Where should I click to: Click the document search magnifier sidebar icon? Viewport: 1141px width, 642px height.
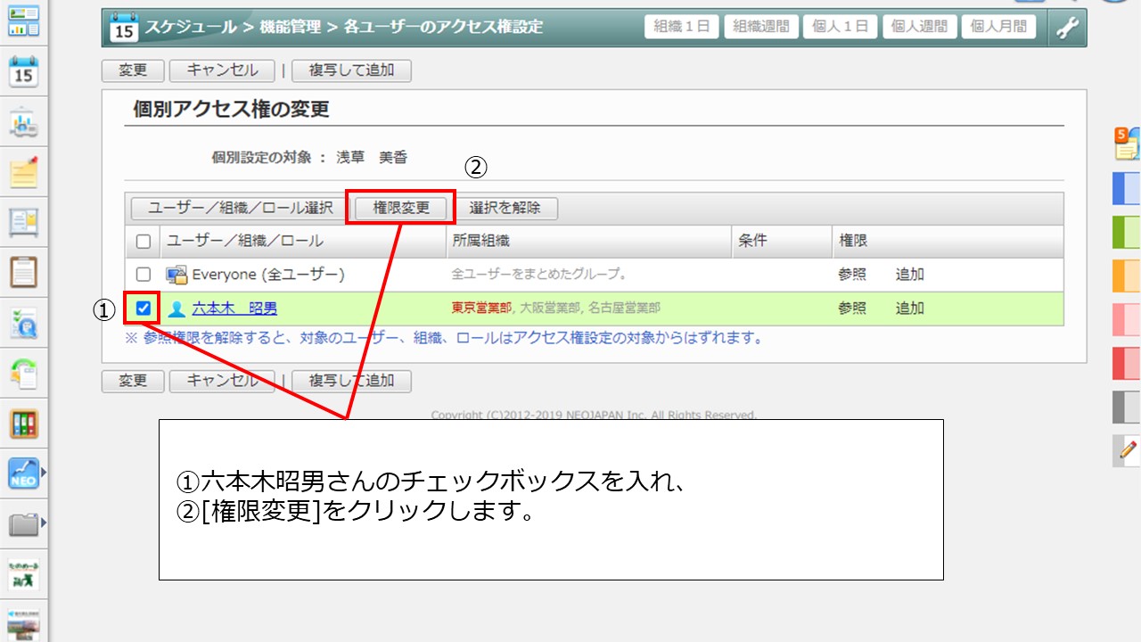point(24,324)
